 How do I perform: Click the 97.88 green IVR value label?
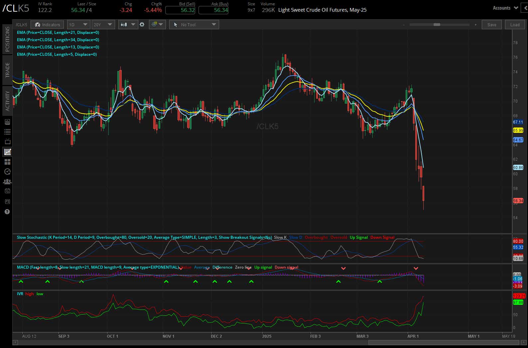pos(518,303)
